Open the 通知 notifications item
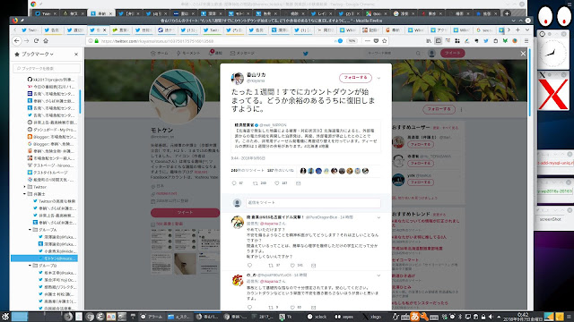This screenshot has height=322, width=574. coord(216,54)
